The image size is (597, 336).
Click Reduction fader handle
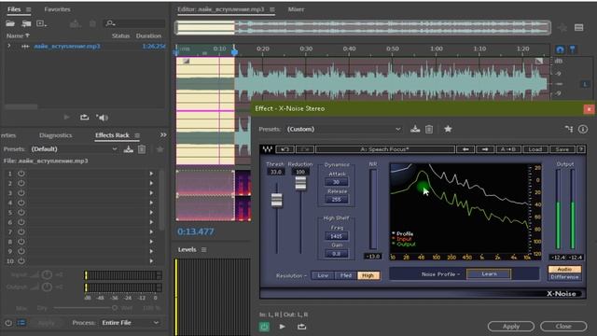(300, 183)
